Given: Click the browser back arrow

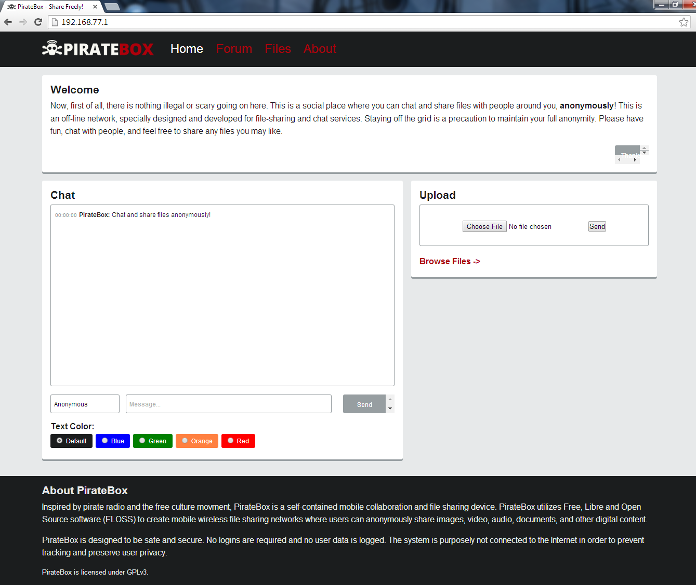Looking at the screenshot, I should (x=8, y=22).
